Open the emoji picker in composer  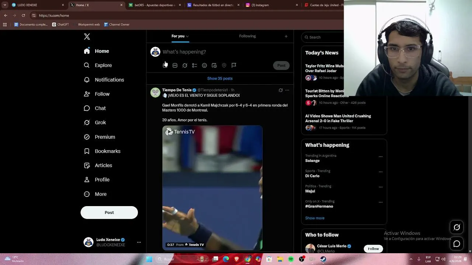click(204, 65)
